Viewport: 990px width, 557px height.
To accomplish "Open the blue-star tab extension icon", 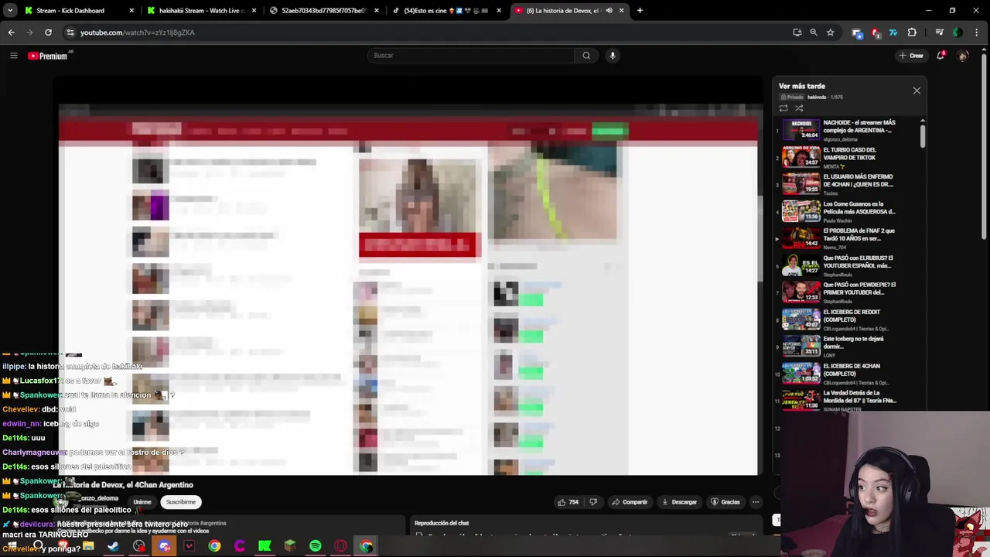I will (x=857, y=32).
